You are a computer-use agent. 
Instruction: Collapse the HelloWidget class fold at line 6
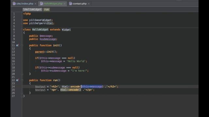click(x=22, y=30)
